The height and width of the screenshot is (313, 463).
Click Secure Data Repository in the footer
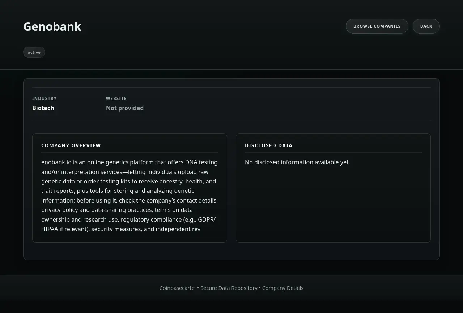229,288
